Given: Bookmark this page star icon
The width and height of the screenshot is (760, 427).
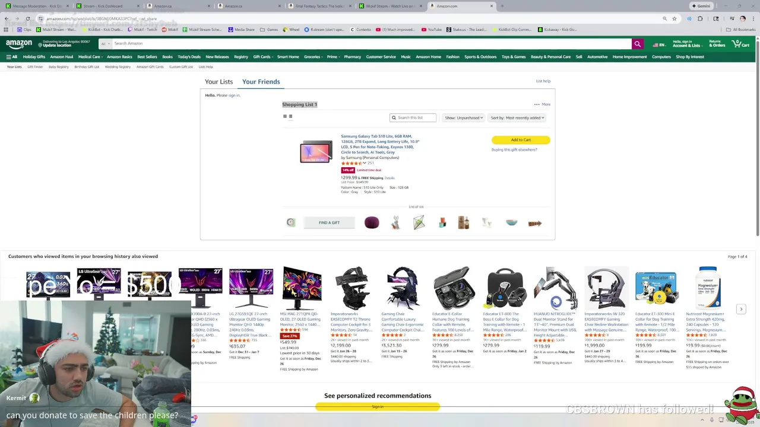Looking at the screenshot, I should click(x=674, y=18).
